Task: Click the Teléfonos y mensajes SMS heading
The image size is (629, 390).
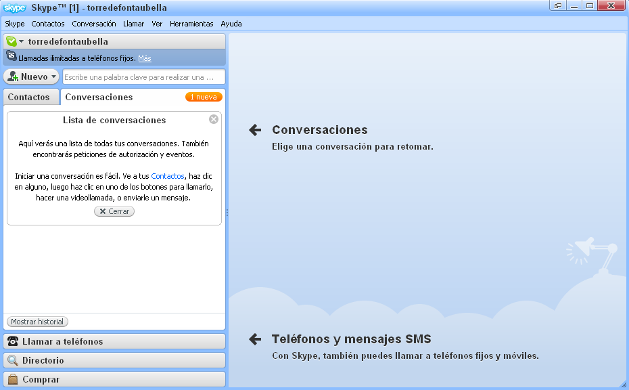Action: point(352,339)
